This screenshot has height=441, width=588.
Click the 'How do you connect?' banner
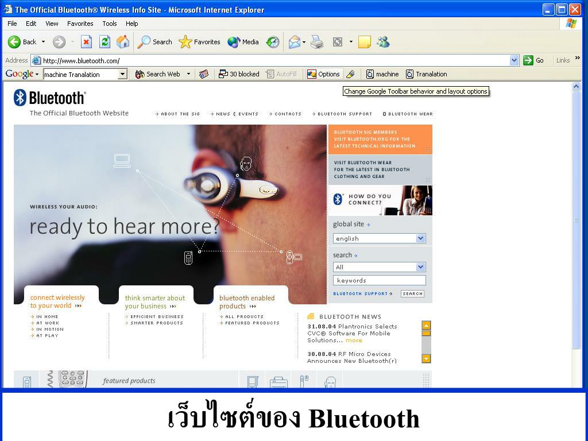pyautogui.click(x=380, y=200)
